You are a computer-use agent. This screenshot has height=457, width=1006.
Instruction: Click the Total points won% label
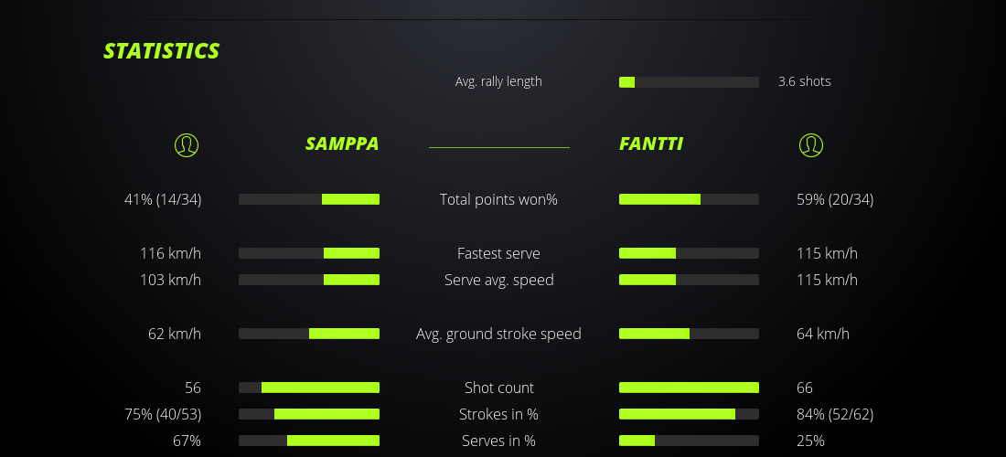click(x=498, y=199)
